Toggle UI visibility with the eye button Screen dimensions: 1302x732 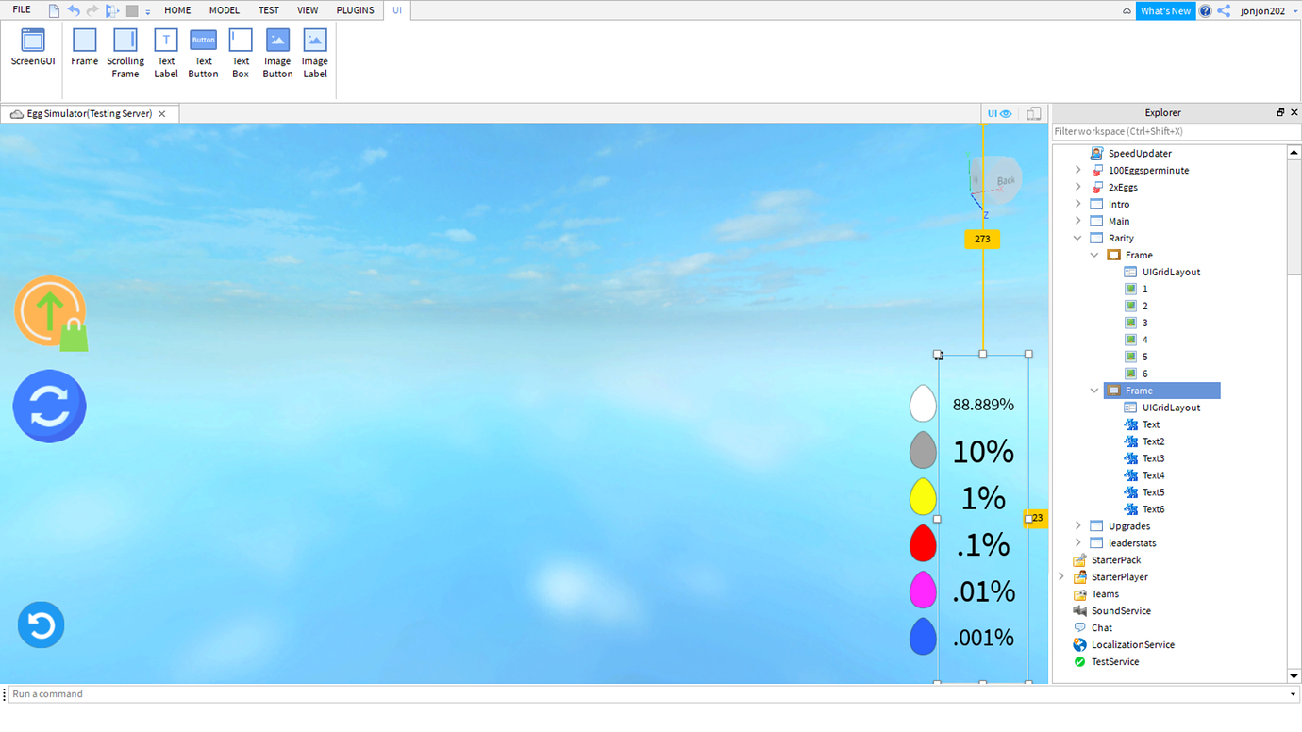coord(999,113)
